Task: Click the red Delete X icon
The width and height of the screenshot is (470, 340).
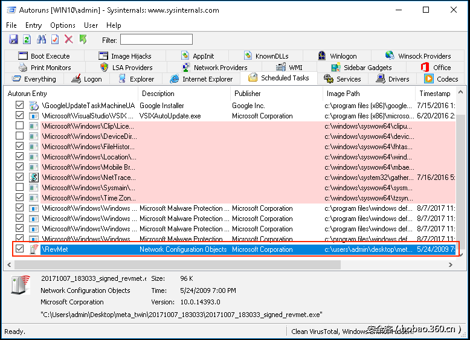Action: (x=69, y=39)
